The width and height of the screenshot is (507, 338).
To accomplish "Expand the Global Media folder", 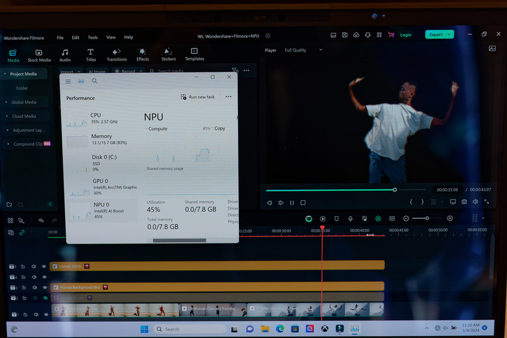I will [x=6, y=102].
